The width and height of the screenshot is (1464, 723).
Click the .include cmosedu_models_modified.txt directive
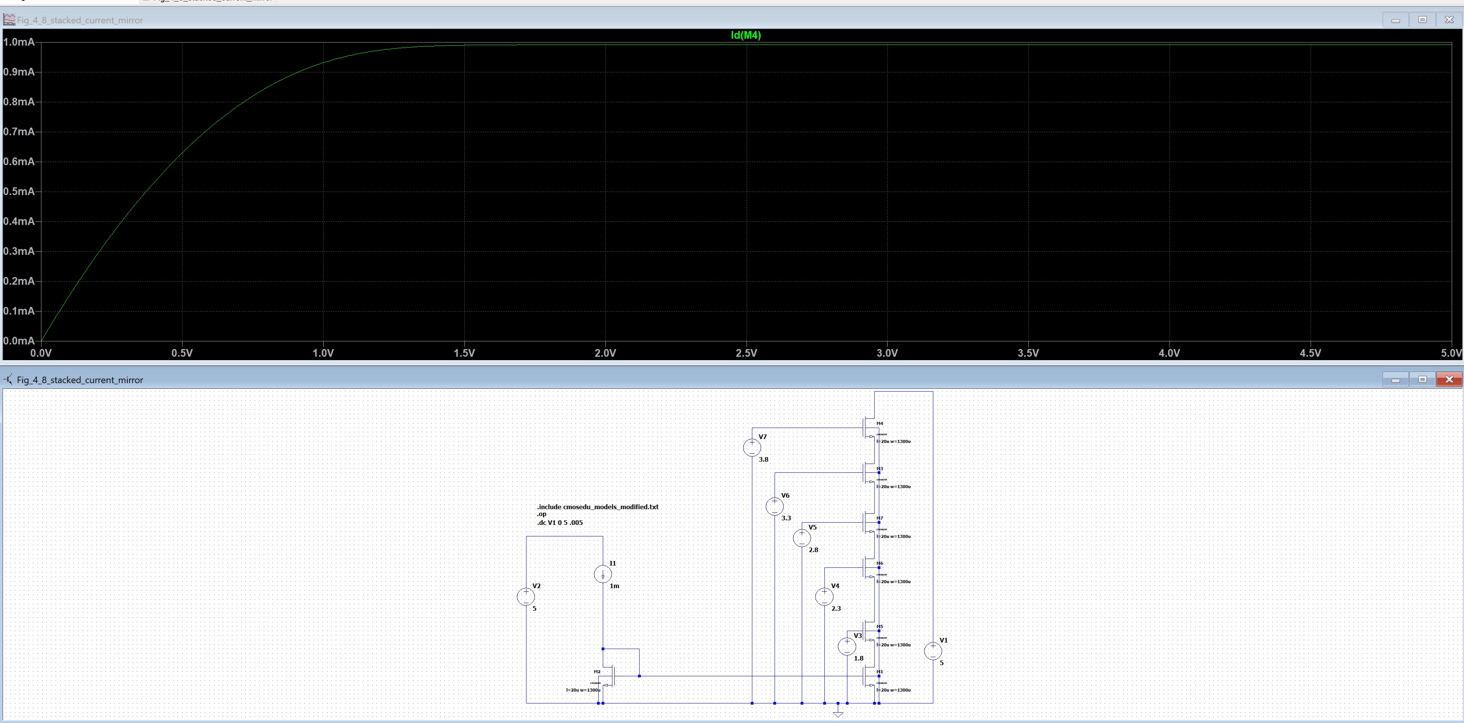[598, 507]
